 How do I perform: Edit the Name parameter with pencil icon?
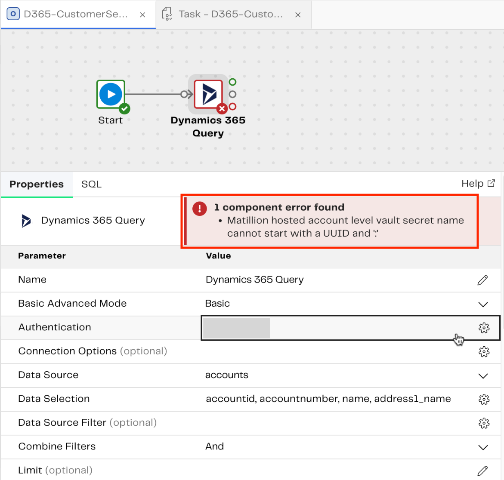pos(482,280)
